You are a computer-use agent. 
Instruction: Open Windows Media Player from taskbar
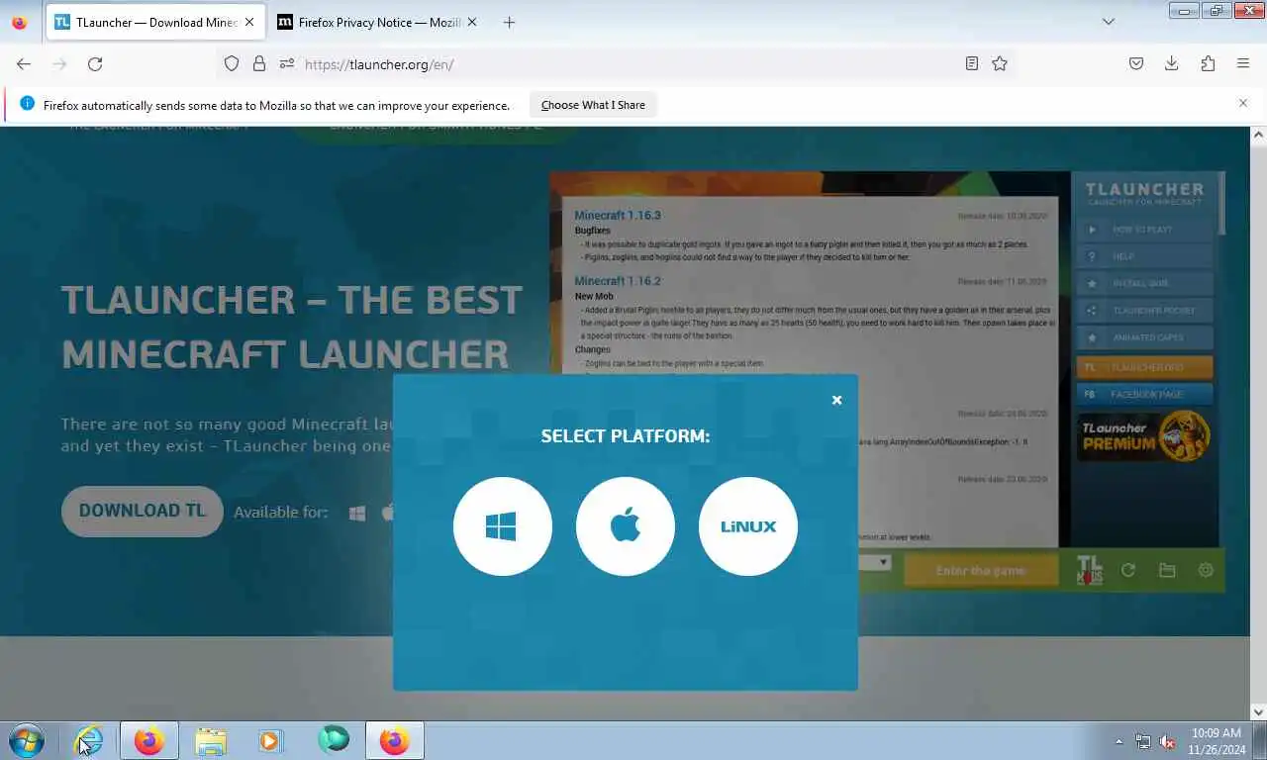[270, 740]
